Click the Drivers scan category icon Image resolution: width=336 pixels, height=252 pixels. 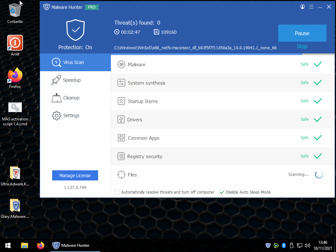tap(121, 119)
